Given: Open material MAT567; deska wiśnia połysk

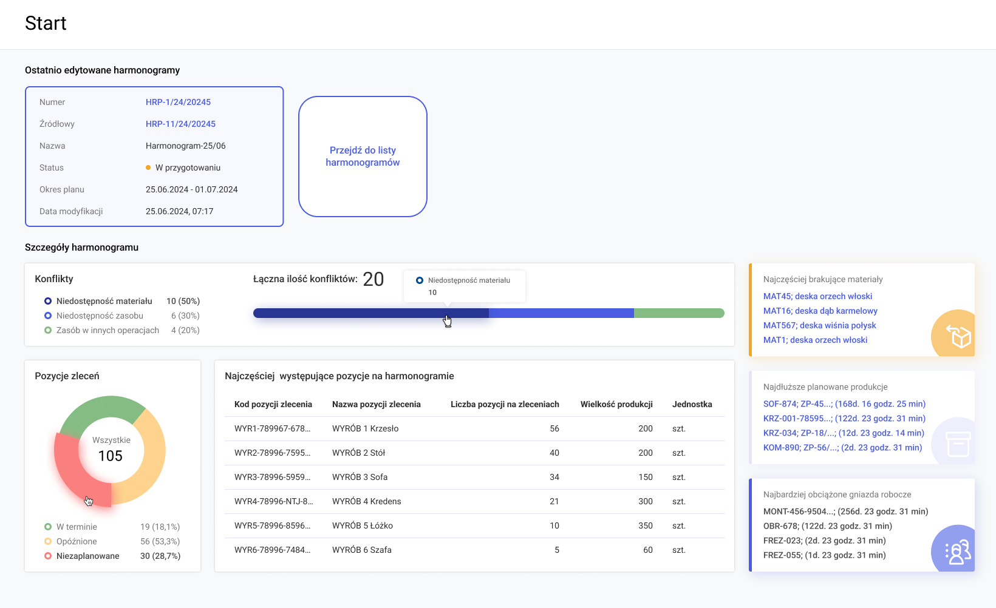Looking at the screenshot, I should point(820,325).
